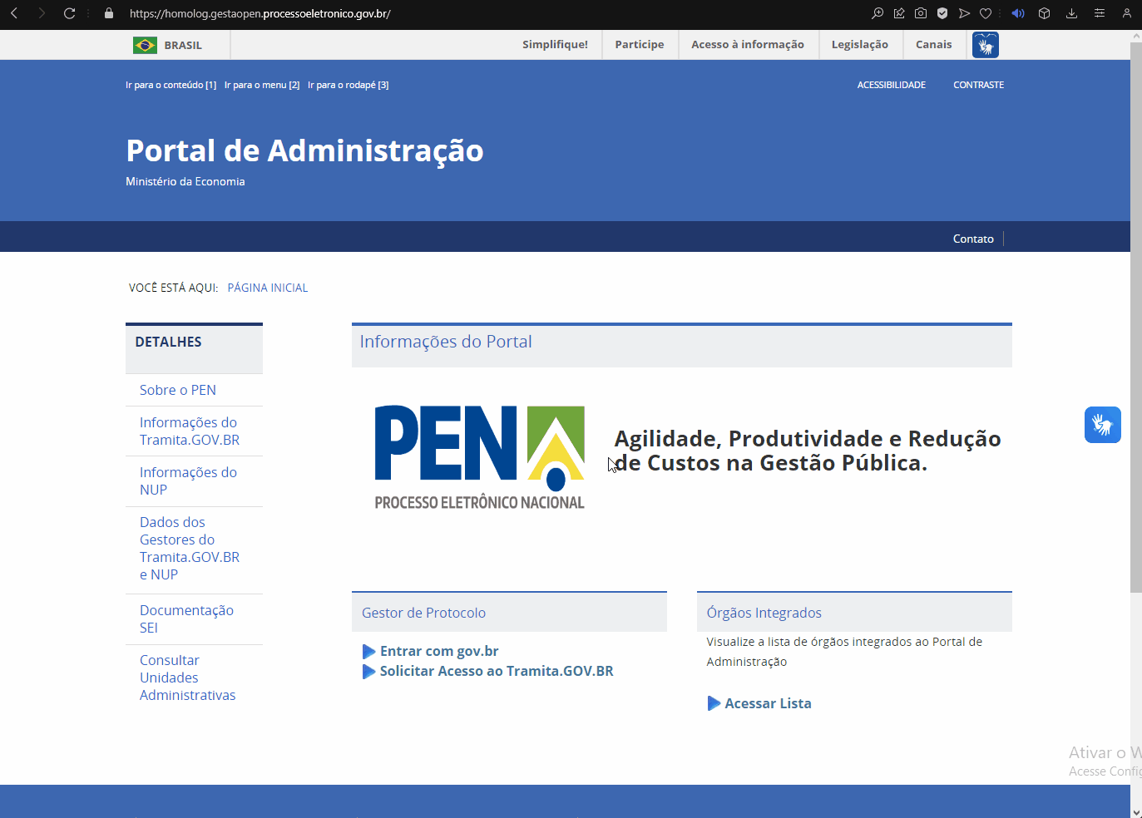Click the Portal de Administração title

pos(304,151)
